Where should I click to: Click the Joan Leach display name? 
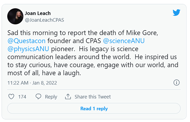(x=38, y=13)
